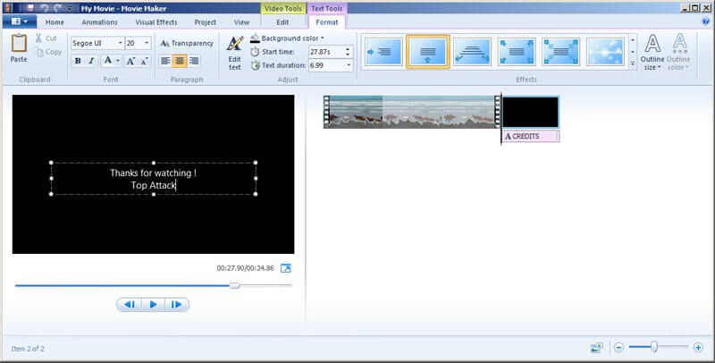Expand the font size dropdown
Screen dimensions: 715x363
(147, 43)
